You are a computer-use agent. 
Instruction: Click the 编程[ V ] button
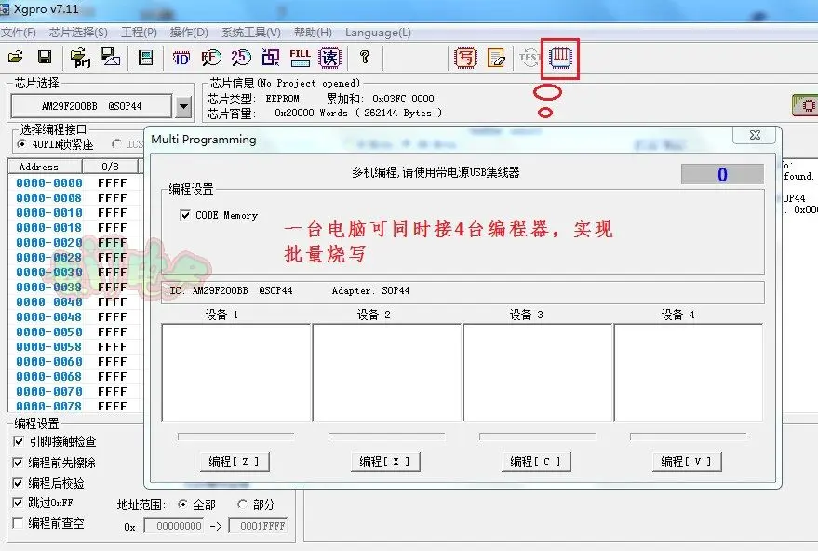687,462
